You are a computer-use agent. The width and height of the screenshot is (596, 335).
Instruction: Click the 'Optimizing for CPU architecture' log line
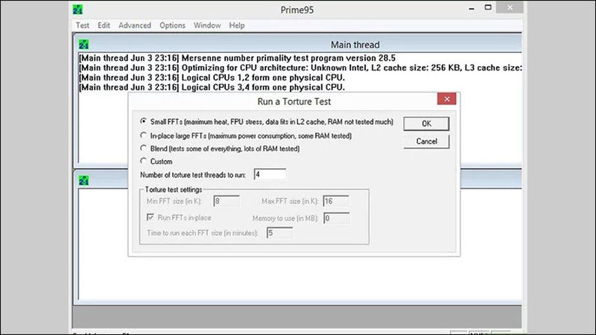pyautogui.click(x=300, y=68)
